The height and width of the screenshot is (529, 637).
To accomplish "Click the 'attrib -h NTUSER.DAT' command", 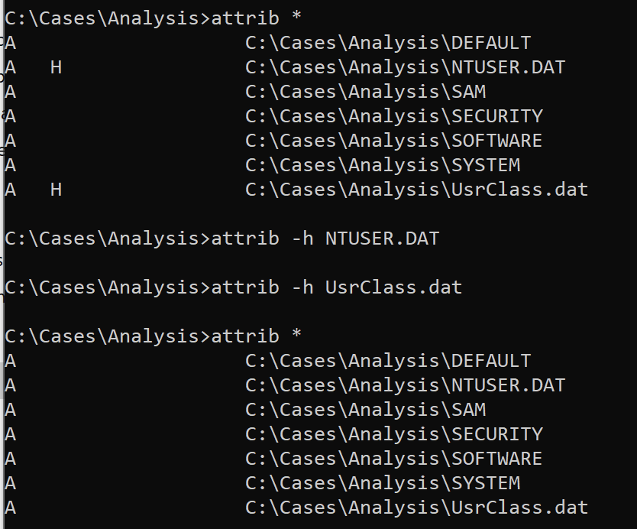I will [221, 239].
